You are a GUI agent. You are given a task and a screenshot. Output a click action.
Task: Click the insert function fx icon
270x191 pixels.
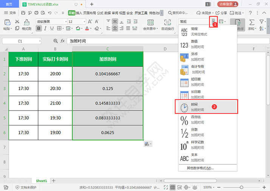pyautogui.click(x=63, y=41)
